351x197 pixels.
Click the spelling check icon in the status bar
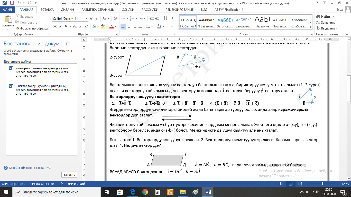(61, 184)
